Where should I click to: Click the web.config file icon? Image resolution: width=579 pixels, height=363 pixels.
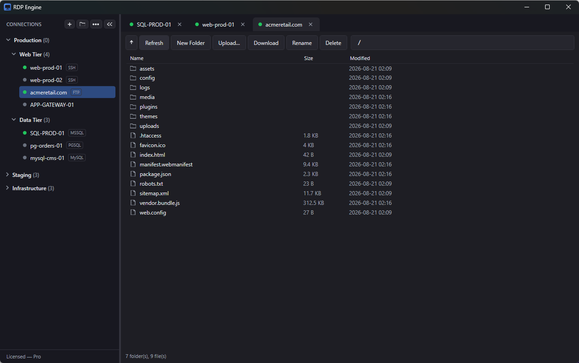click(x=133, y=213)
